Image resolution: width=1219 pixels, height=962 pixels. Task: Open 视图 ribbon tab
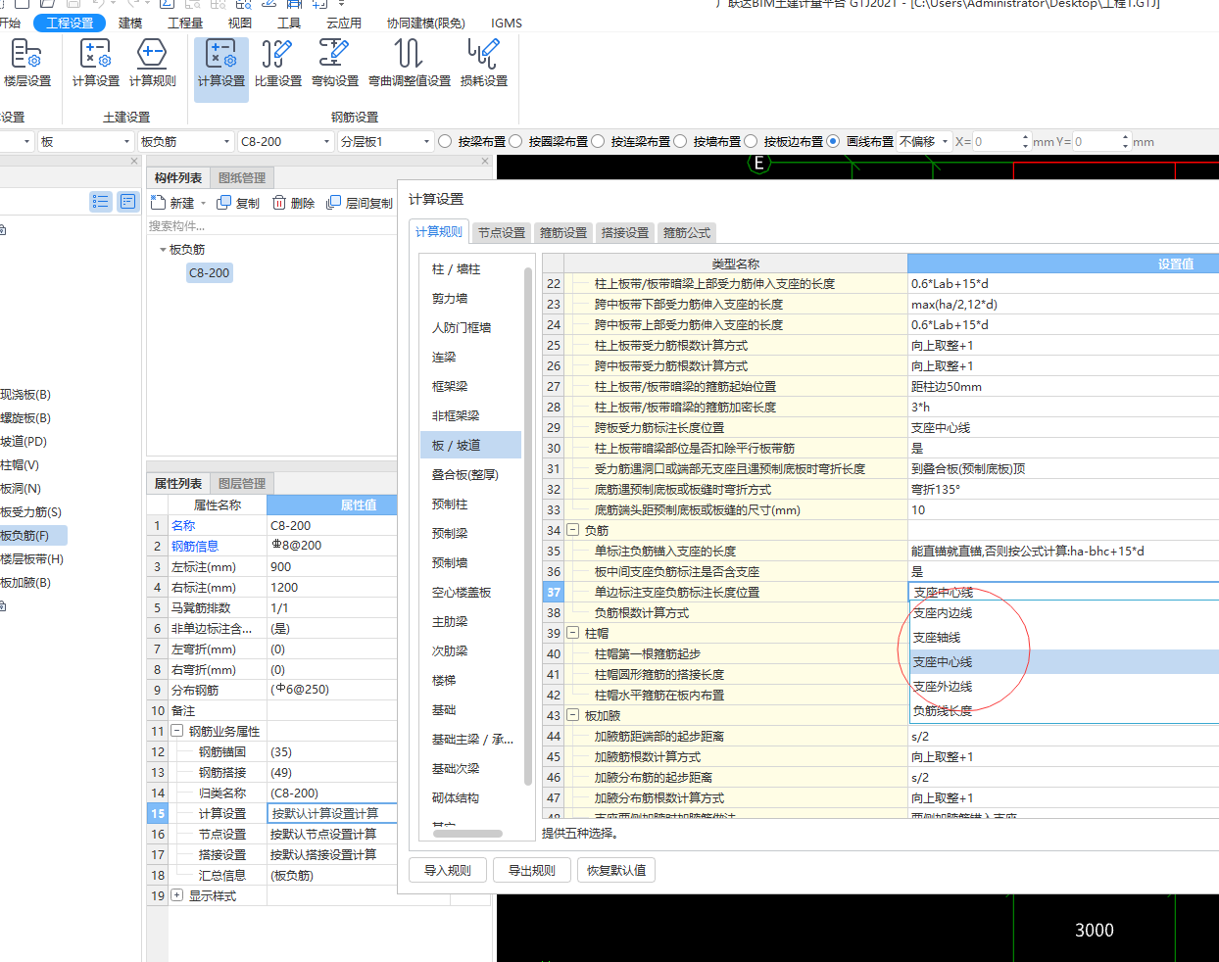(x=239, y=23)
